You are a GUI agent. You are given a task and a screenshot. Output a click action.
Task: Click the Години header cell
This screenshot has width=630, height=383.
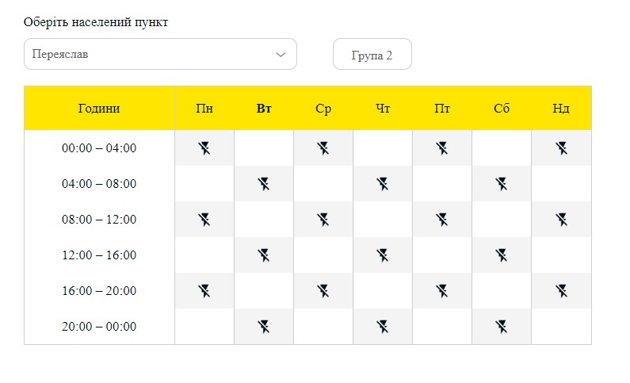pos(99,109)
